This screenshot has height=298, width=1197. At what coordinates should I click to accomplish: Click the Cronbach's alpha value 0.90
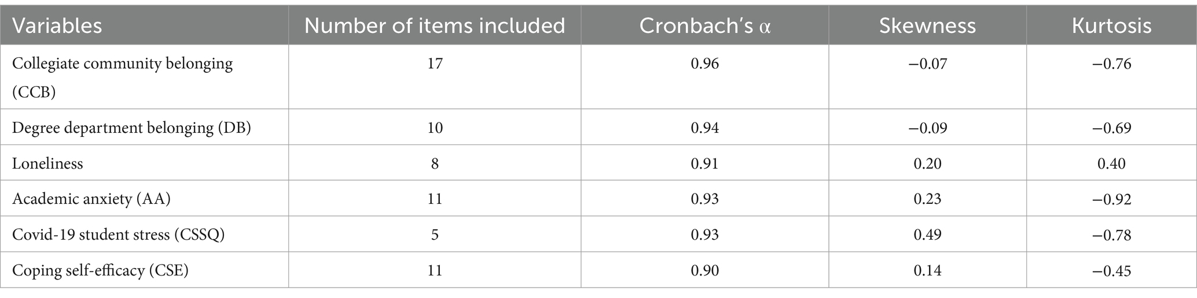tap(704, 270)
